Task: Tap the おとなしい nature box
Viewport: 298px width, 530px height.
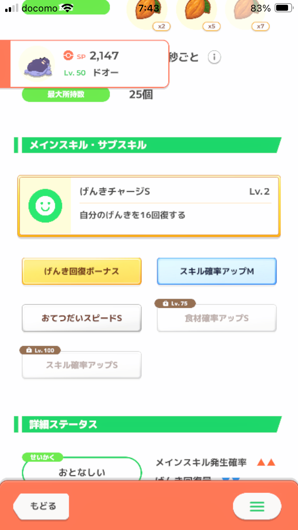Action: 82,470
